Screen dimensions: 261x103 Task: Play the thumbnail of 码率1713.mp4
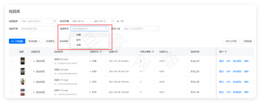click(23, 92)
